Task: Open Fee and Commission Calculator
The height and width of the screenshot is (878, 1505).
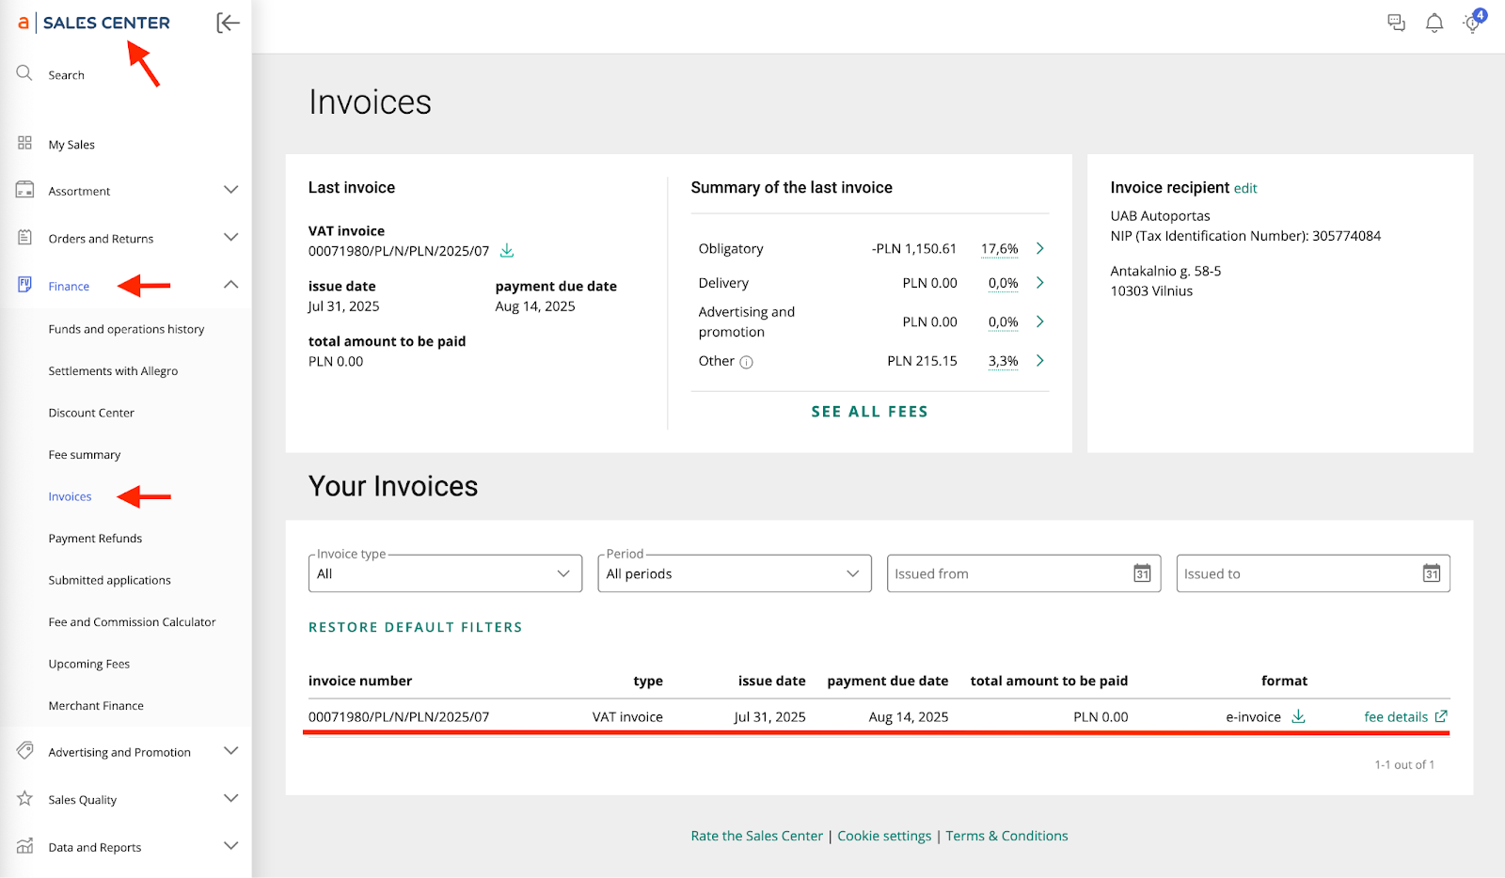Action: tap(132, 622)
